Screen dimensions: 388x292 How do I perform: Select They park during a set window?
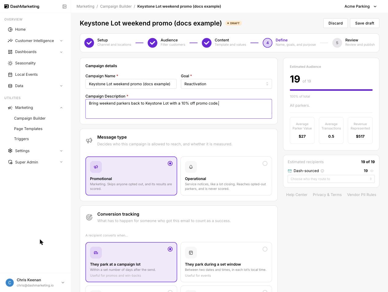pyautogui.click(x=226, y=262)
